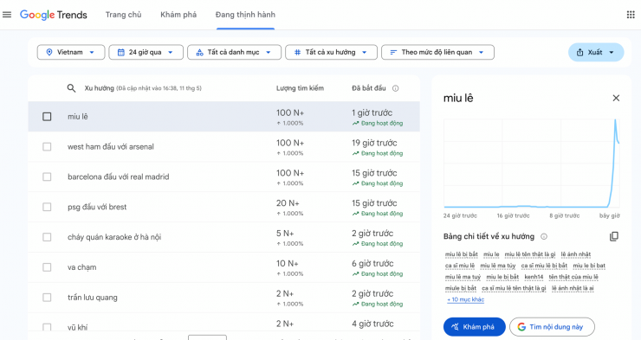
Task: Open related query tên thật của miu lê
Action: (x=573, y=277)
